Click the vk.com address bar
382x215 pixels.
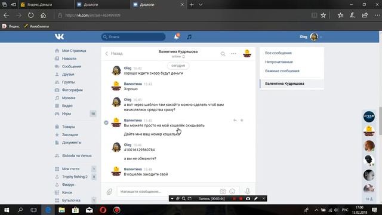(x=93, y=16)
